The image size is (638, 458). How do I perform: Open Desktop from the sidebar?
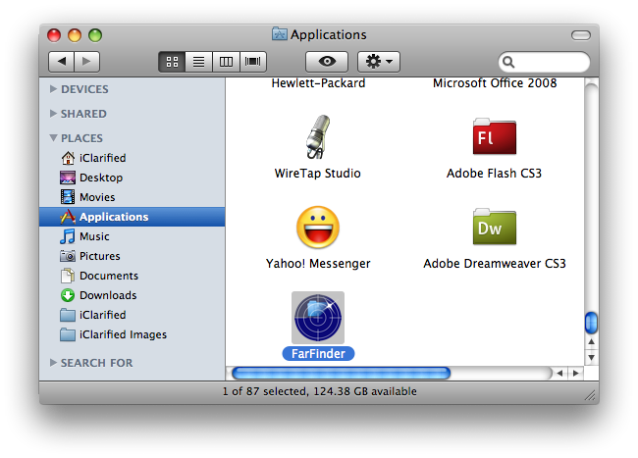tap(101, 178)
